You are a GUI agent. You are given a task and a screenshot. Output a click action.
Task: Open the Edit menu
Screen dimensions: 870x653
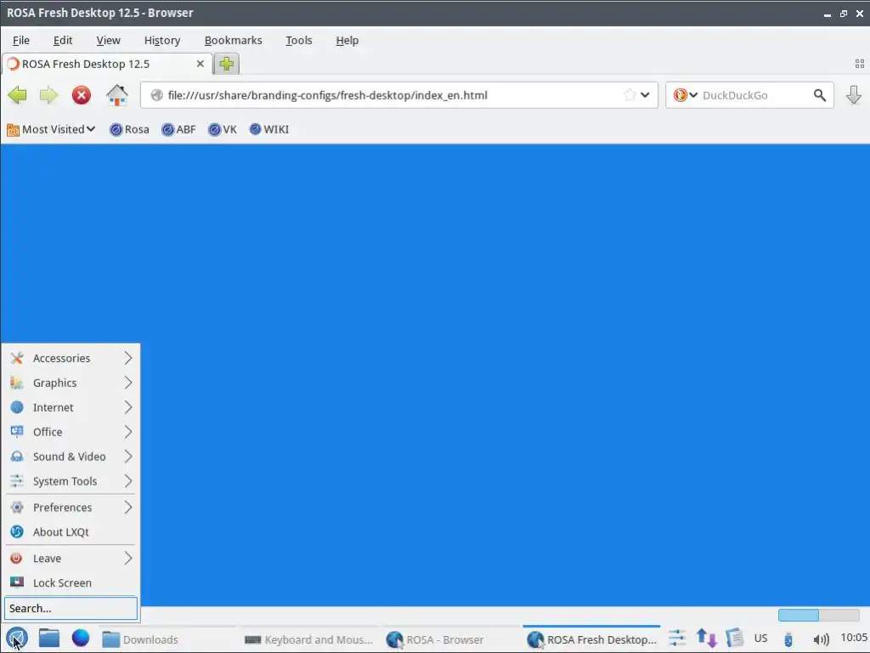click(x=63, y=41)
